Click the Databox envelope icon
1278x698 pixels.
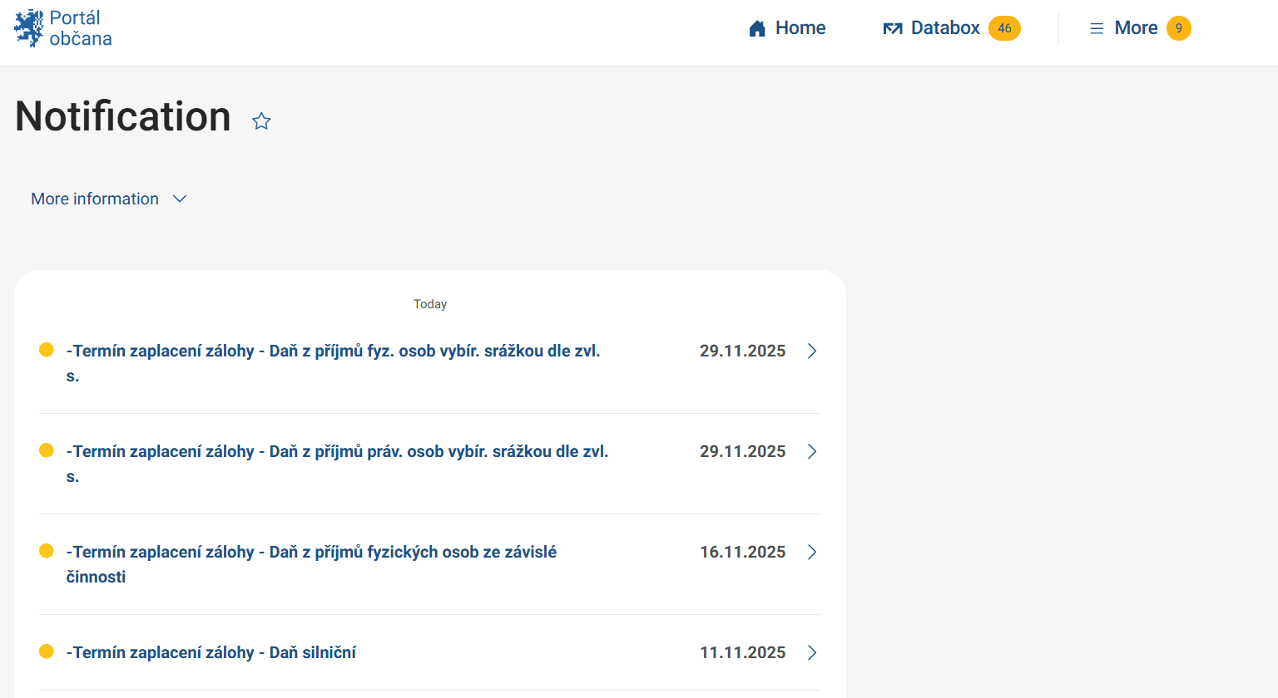point(892,29)
